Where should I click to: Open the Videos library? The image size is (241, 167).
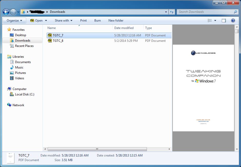click(19, 78)
